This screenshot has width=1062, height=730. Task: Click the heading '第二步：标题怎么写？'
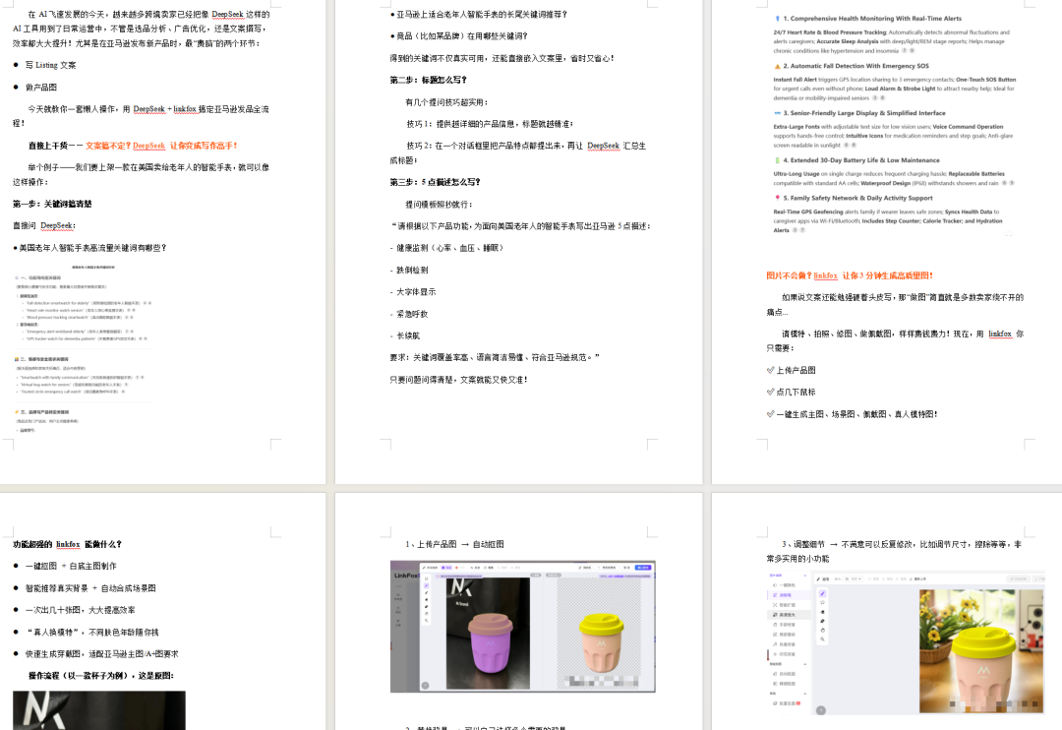point(428,80)
